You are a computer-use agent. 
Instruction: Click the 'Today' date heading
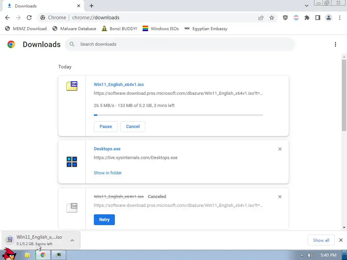pyautogui.click(x=65, y=67)
